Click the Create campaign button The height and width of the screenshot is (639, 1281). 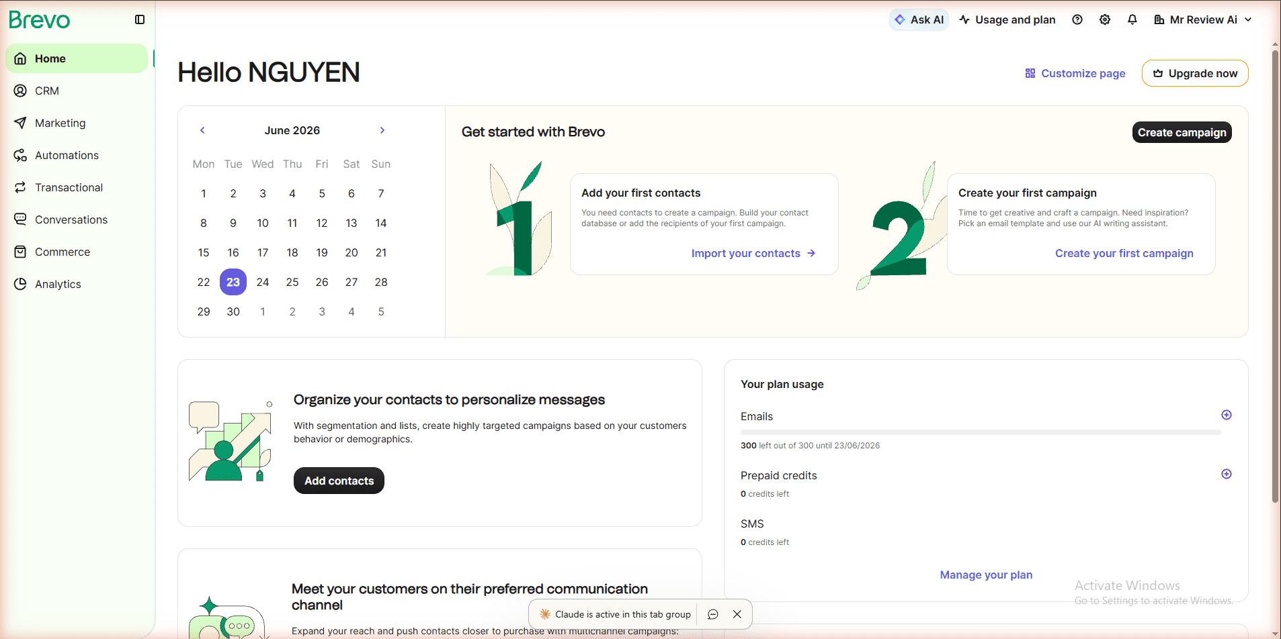tap(1182, 132)
